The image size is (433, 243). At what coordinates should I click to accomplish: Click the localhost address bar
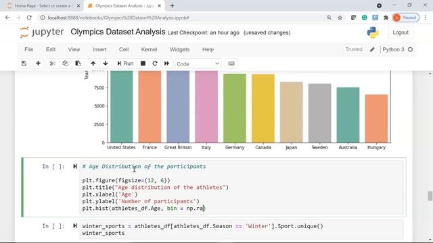(x=182, y=18)
